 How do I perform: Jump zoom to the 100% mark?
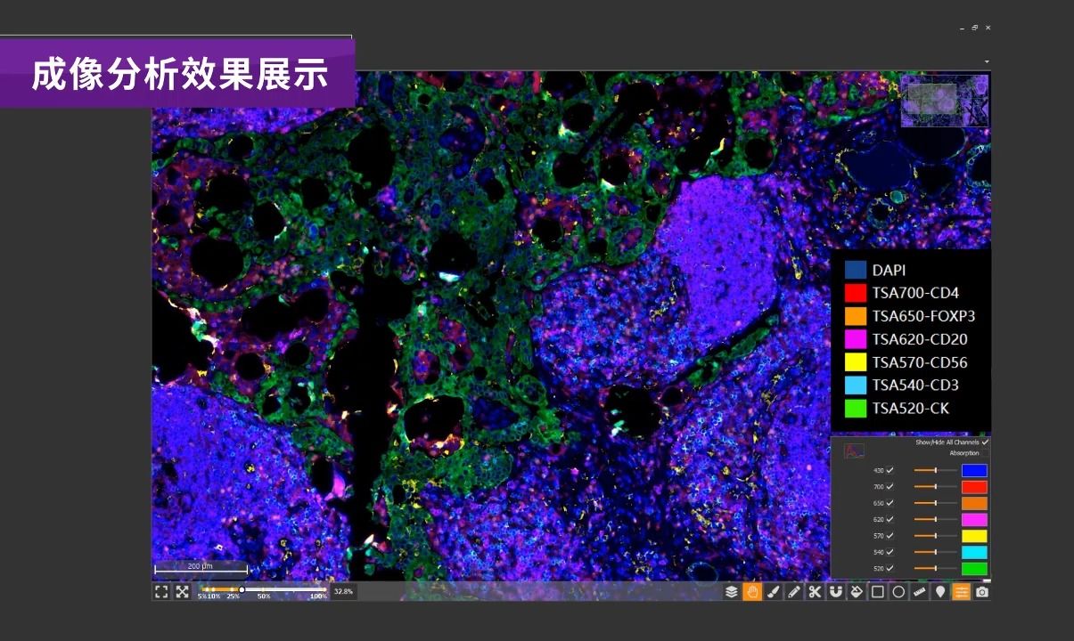point(318,596)
